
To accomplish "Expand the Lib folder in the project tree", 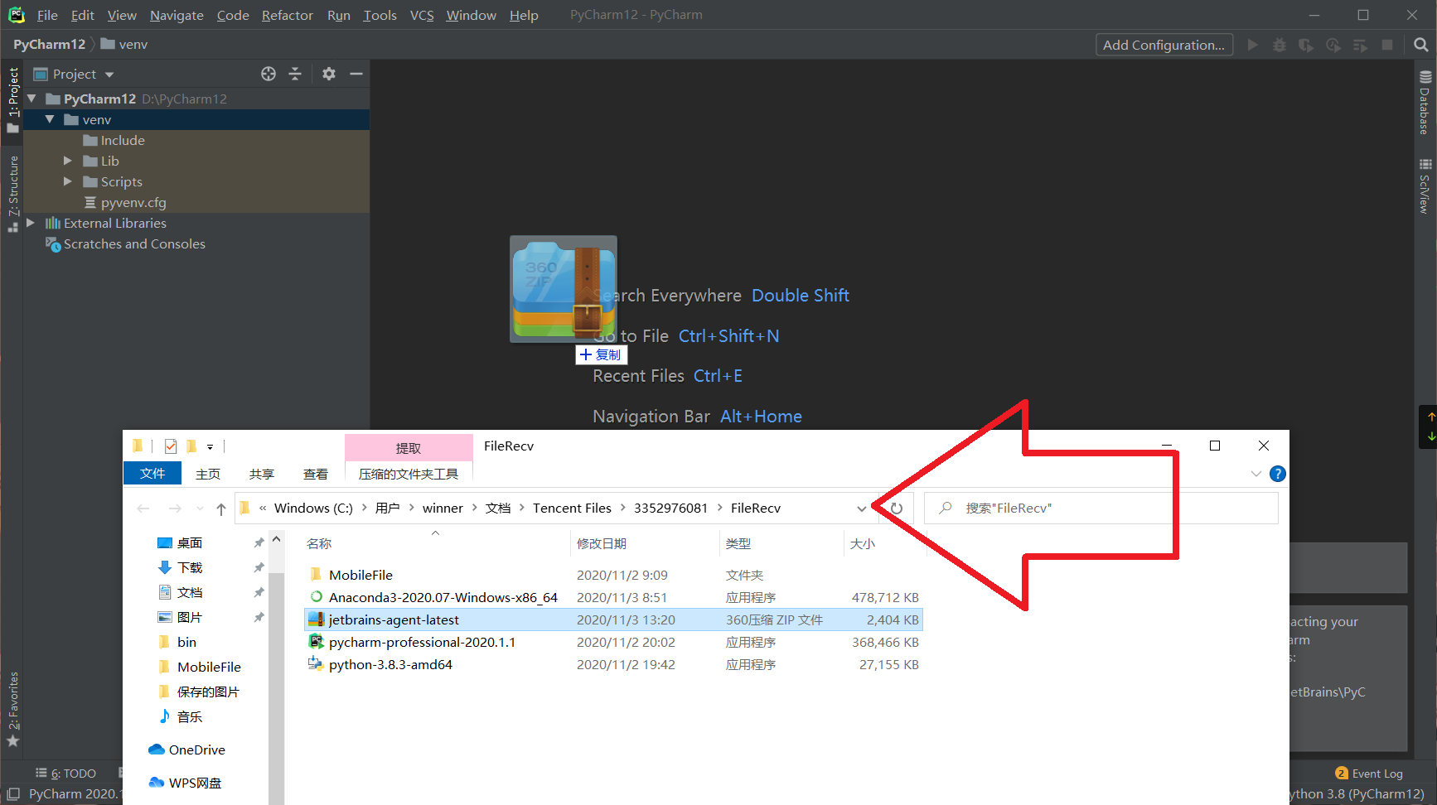I will (x=68, y=160).
